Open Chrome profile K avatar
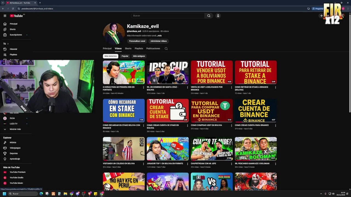 point(343,8)
